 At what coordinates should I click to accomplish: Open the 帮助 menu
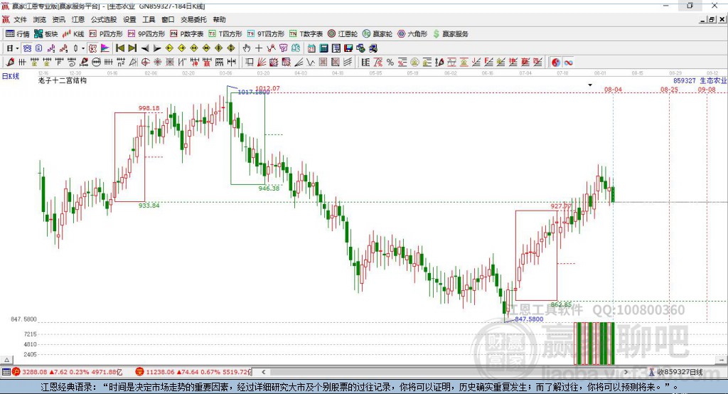(x=219, y=19)
